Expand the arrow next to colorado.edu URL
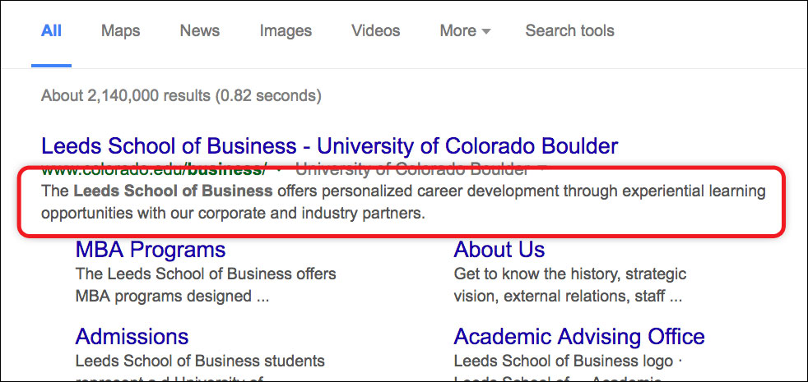This screenshot has height=382, width=808. 279,169
